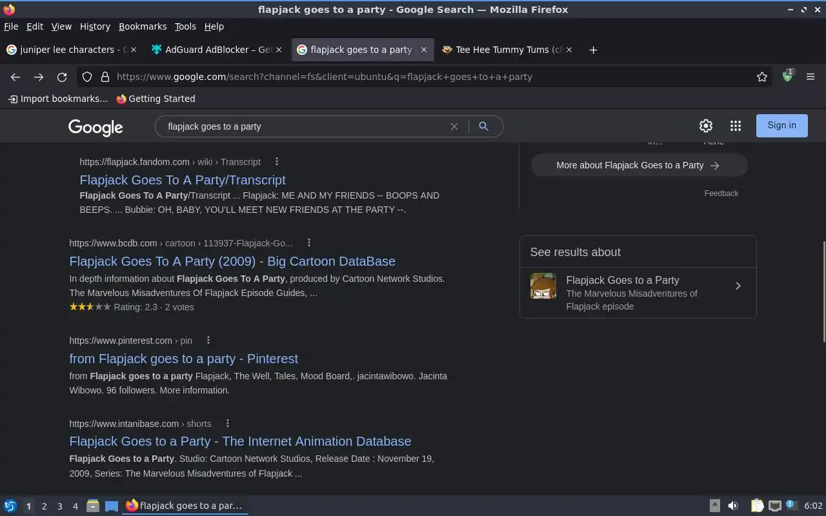Expand the Flapjack Goes to a Party result chevron
826x516 pixels.
coord(738,286)
